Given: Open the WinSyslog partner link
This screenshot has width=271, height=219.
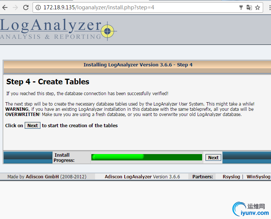Looking at the screenshot, I should (258, 176).
